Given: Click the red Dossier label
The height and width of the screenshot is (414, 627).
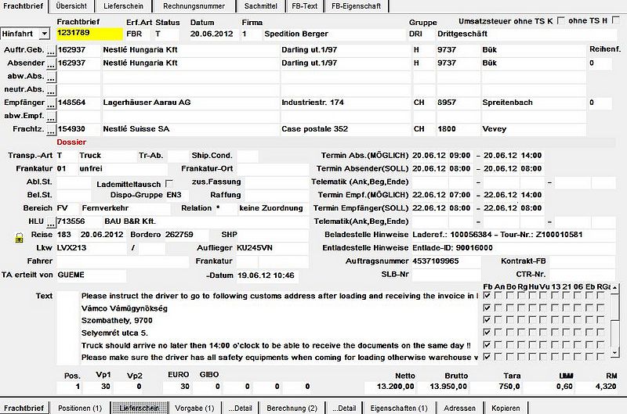Looking at the screenshot, I should pos(71,142).
